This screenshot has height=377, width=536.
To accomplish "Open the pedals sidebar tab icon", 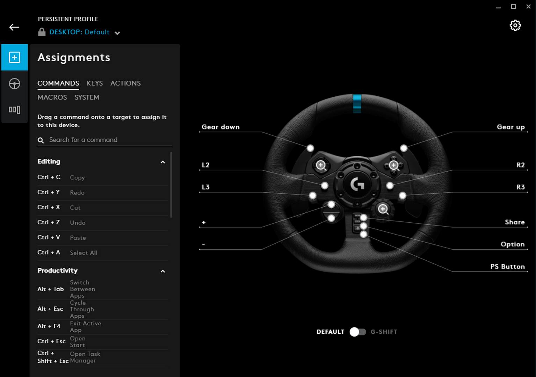I will click(x=14, y=110).
